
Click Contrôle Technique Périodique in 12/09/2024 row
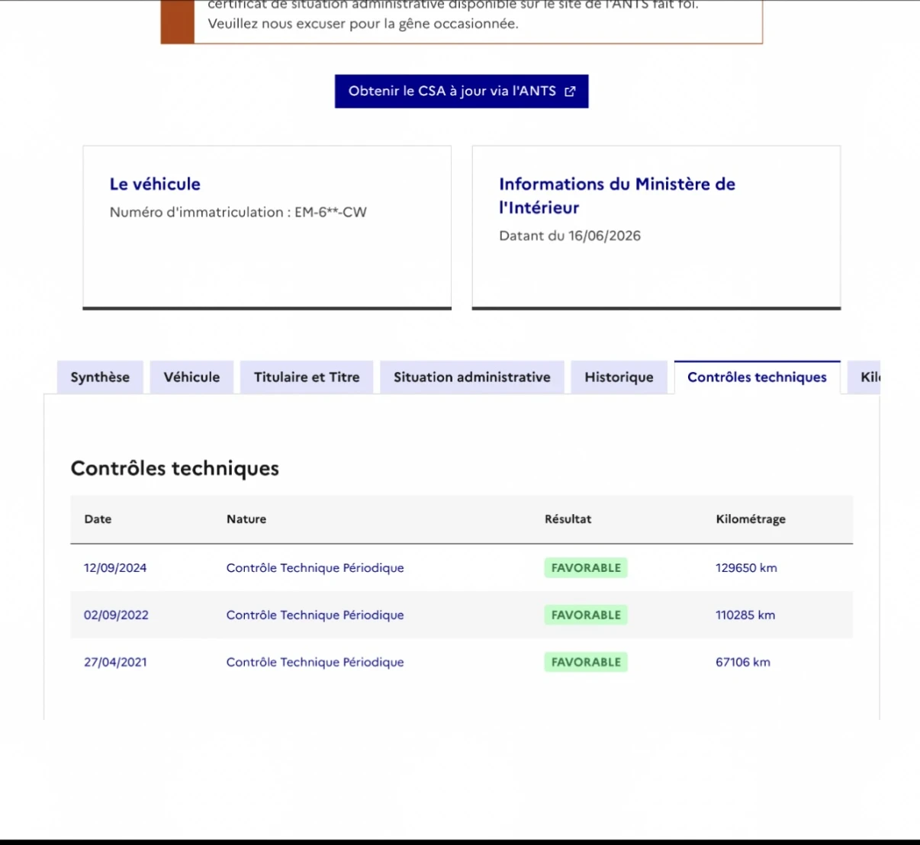[x=315, y=568]
